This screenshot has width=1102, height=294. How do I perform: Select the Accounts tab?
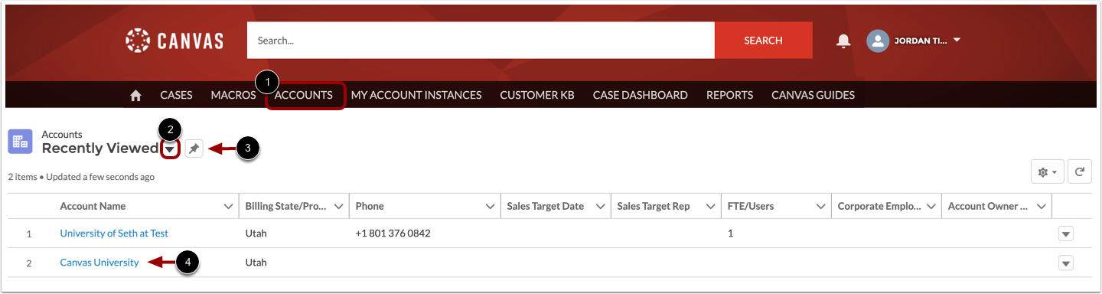304,96
